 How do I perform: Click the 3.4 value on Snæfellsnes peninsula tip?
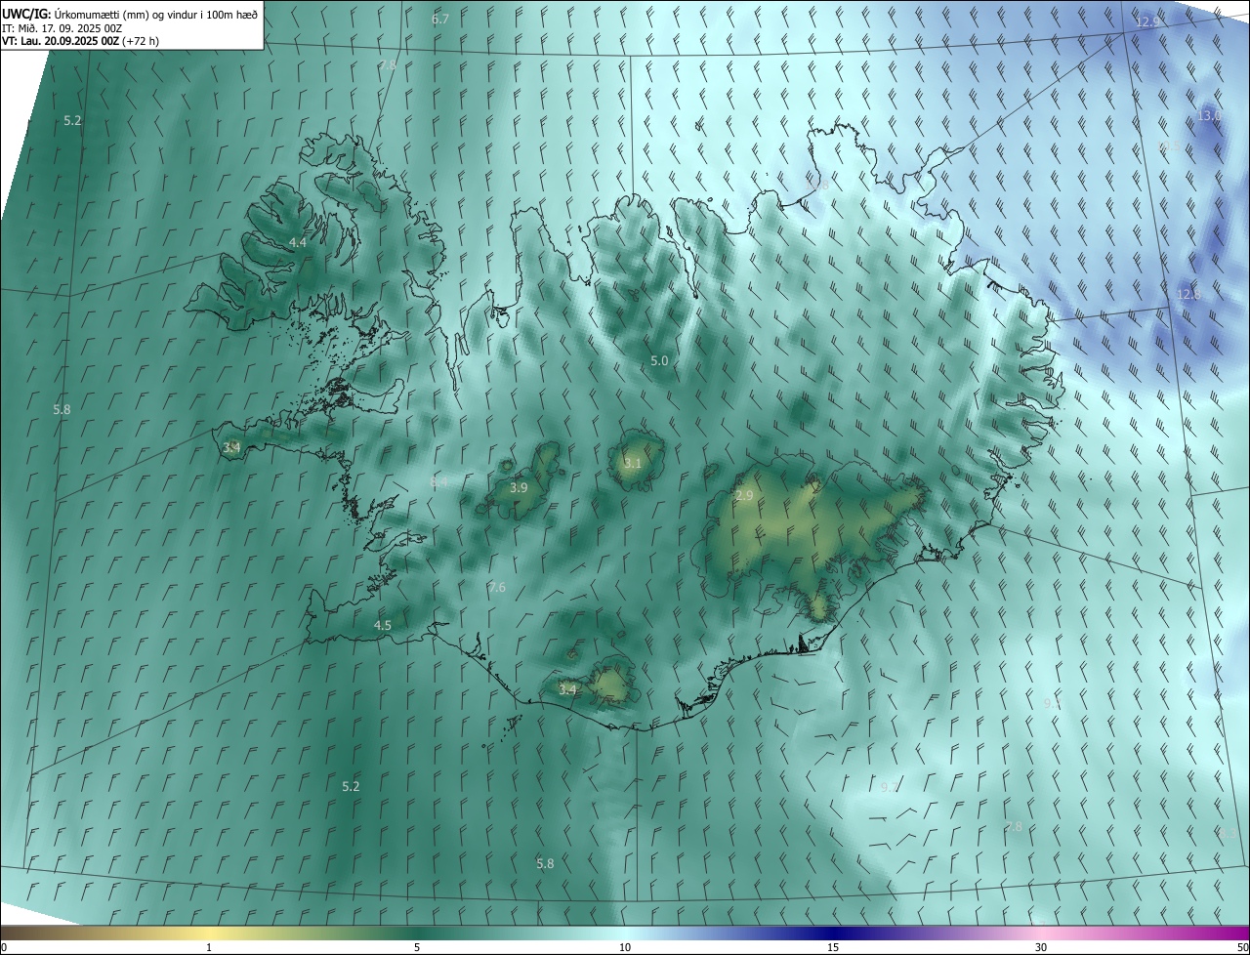click(x=231, y=447)
